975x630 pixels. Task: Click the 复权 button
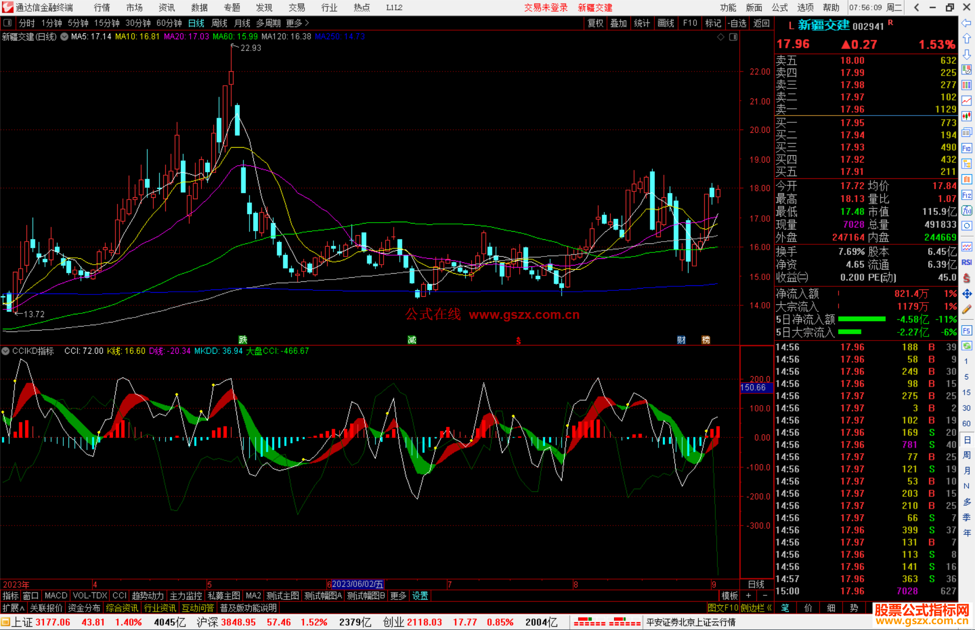[595, 23]
